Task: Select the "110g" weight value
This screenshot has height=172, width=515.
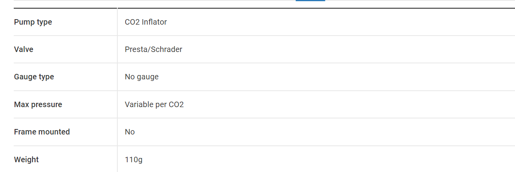Action: pyautogui.click(x=133, y=159)
